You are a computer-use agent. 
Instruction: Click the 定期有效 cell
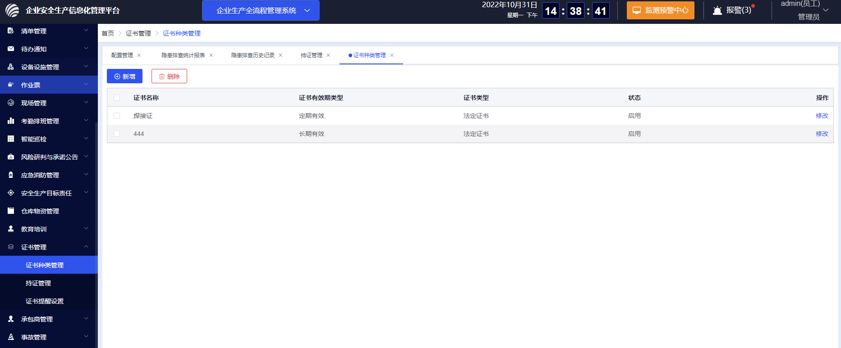click(x=312, y=116)
